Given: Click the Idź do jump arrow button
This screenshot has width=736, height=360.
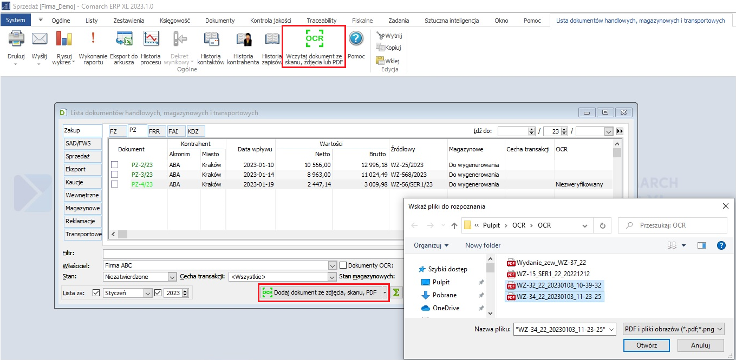Looking at the screenshot, I should 620,131.
